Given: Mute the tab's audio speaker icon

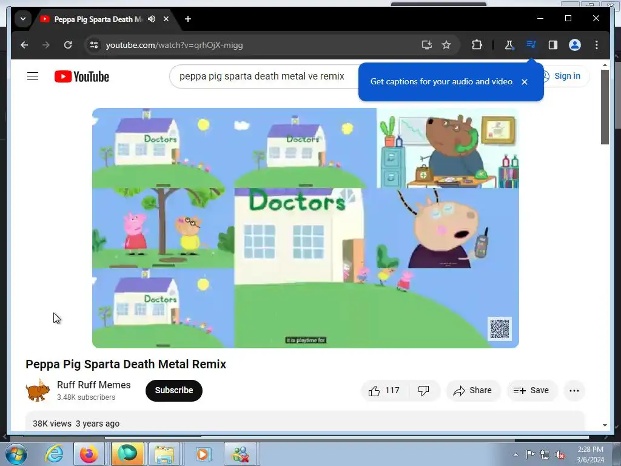Looking at the screenshot, I should pyautogui.click(x=151, y=19).
